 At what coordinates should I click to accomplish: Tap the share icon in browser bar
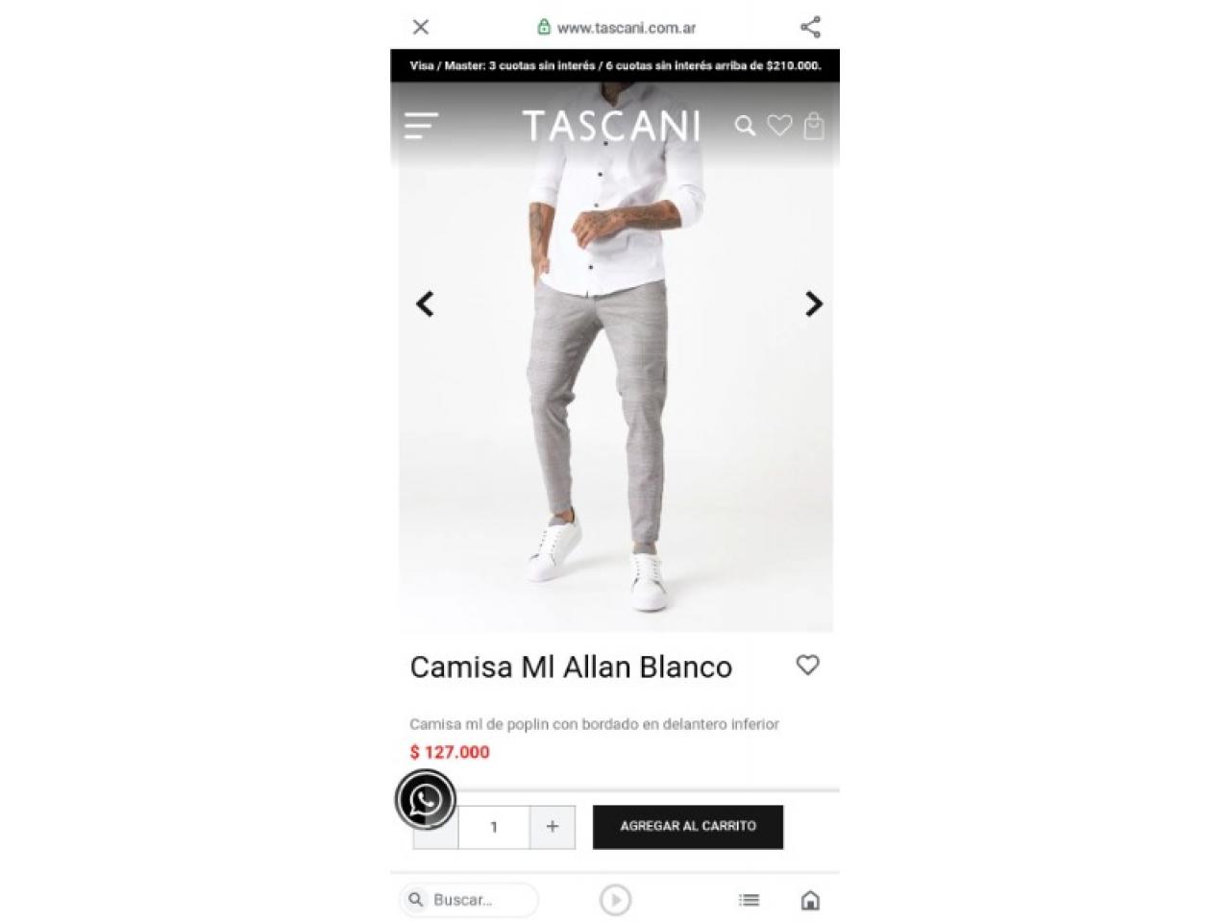[810, 27]
